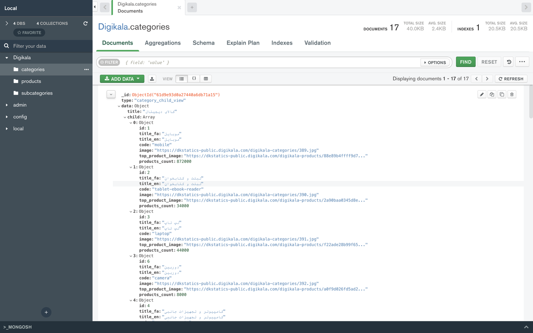Click products_count value 8000
The width and height of the screenshot is (533, 333).
181,295
